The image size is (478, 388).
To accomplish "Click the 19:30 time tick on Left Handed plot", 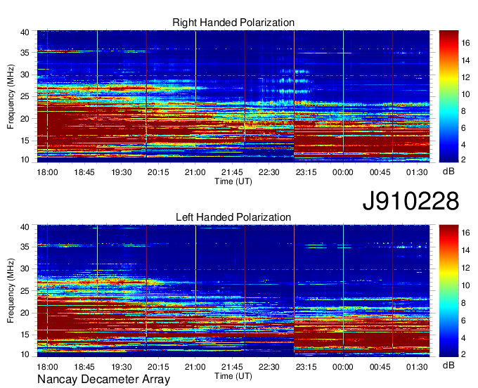I will coord(122,367).
